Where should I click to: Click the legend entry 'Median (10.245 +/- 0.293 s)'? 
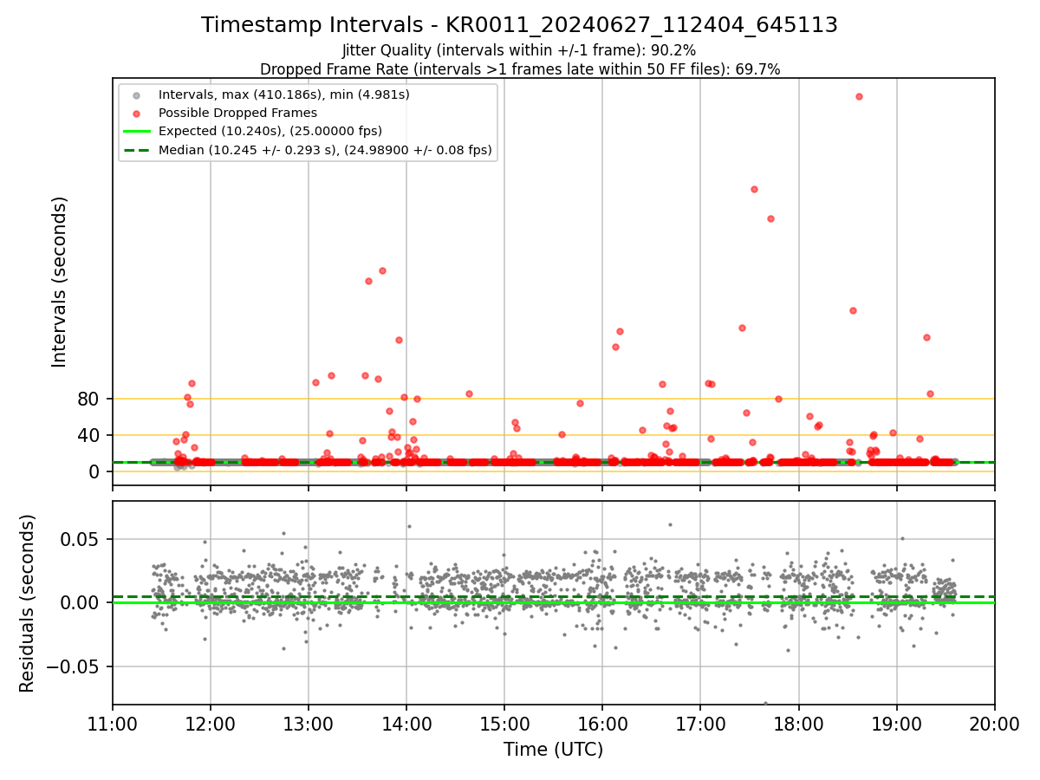325,150
